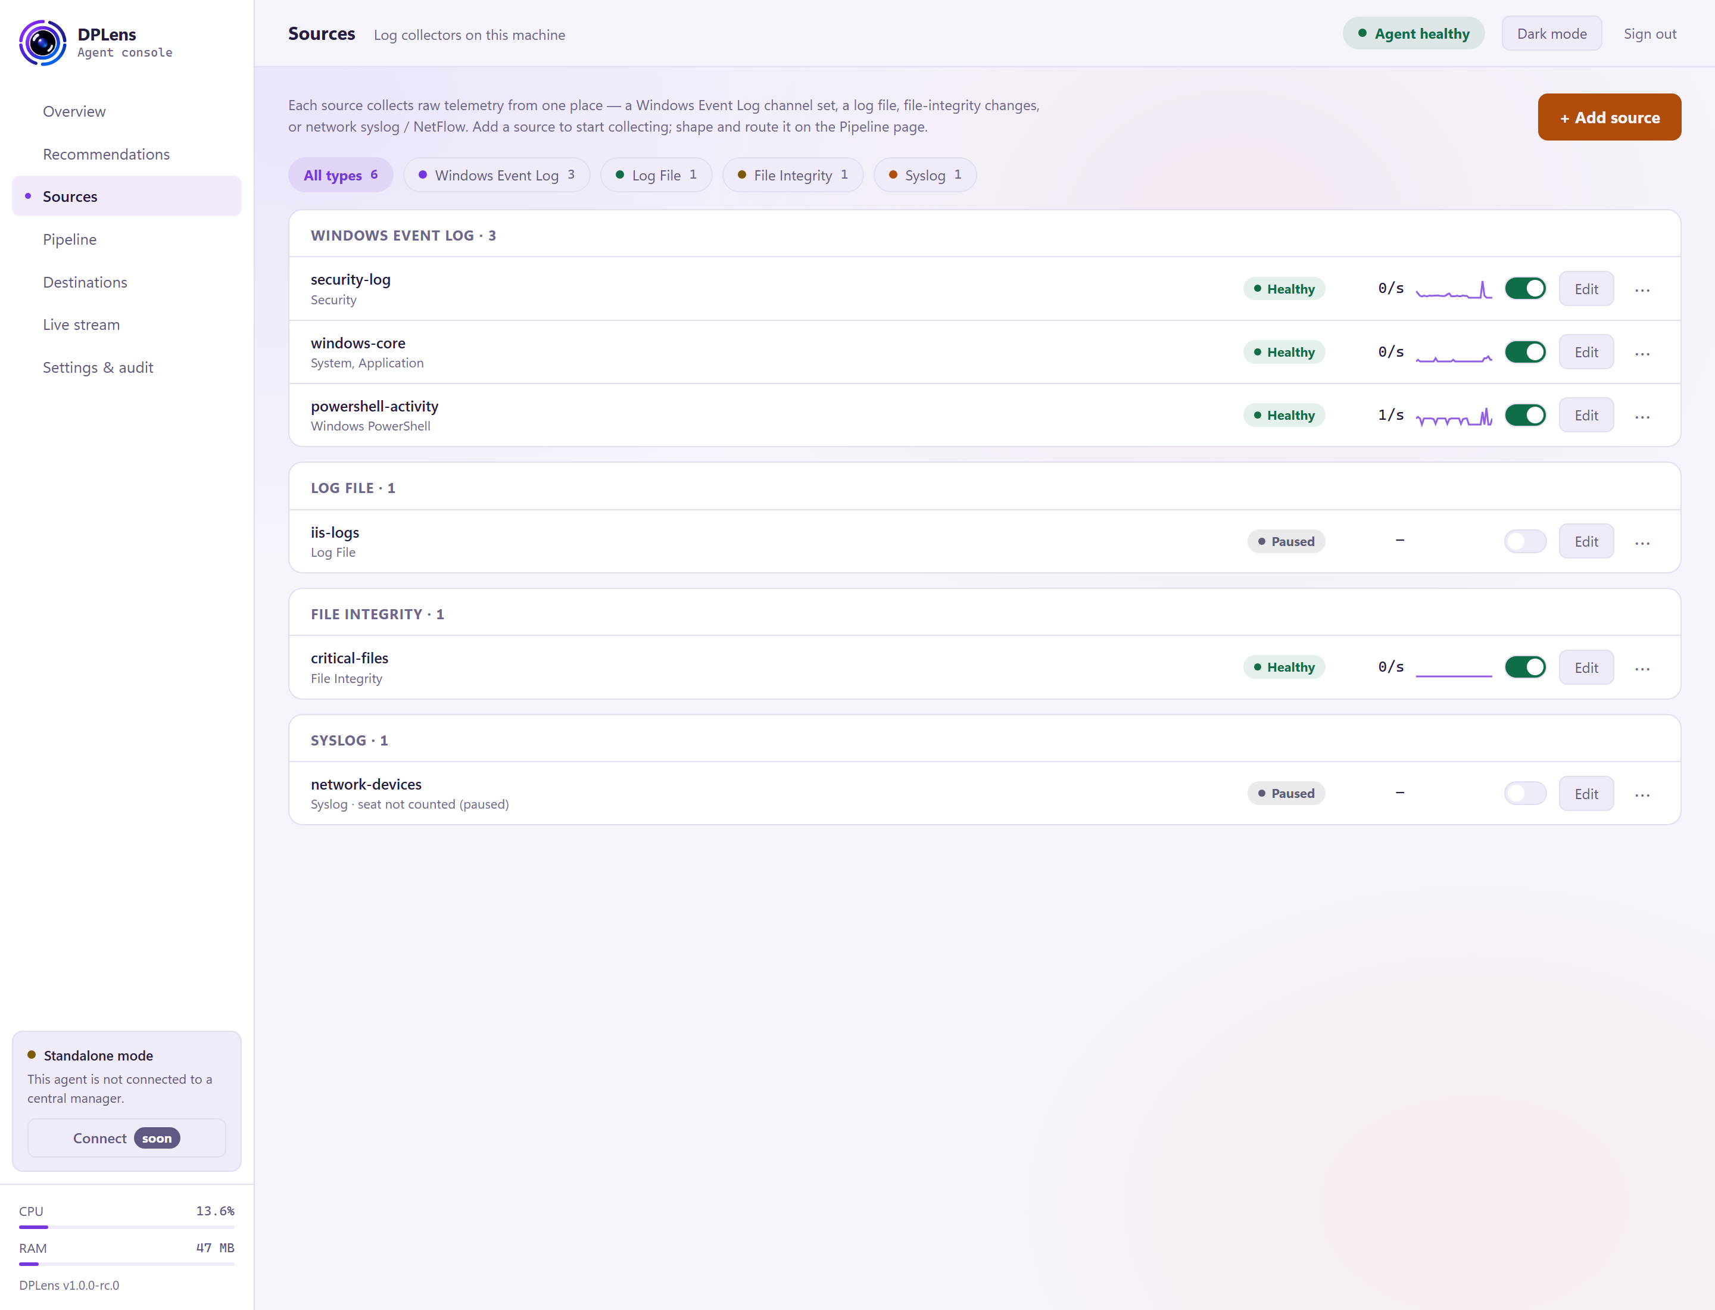
Task: Edit the iis-logs source
Action: [x=1586, y=541]
